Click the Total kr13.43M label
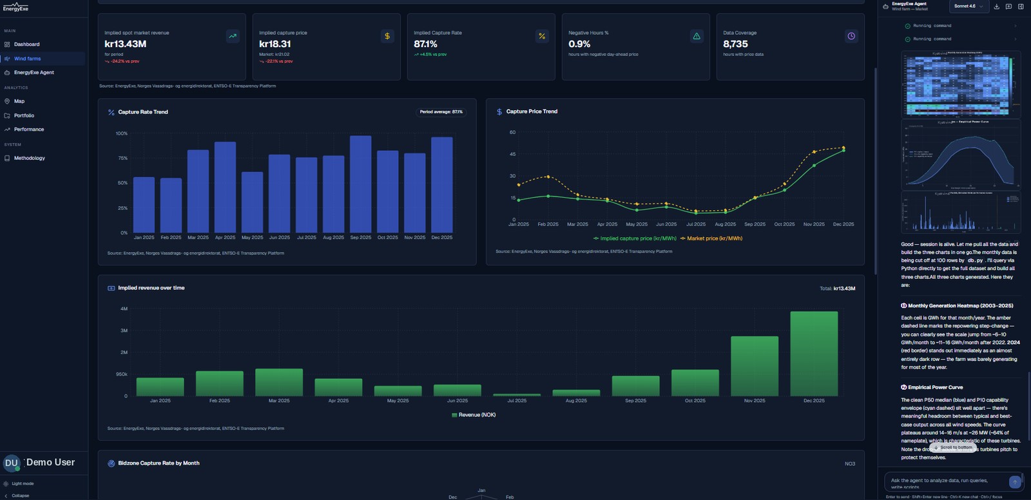The width and height of the screenshot is (1031, 500). (x=837, y=289)
